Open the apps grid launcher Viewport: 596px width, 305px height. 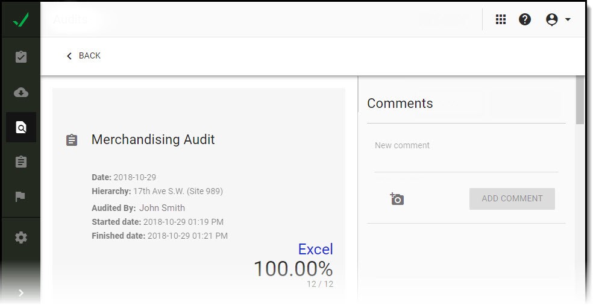pyautogui.click(x=501, y=20)
